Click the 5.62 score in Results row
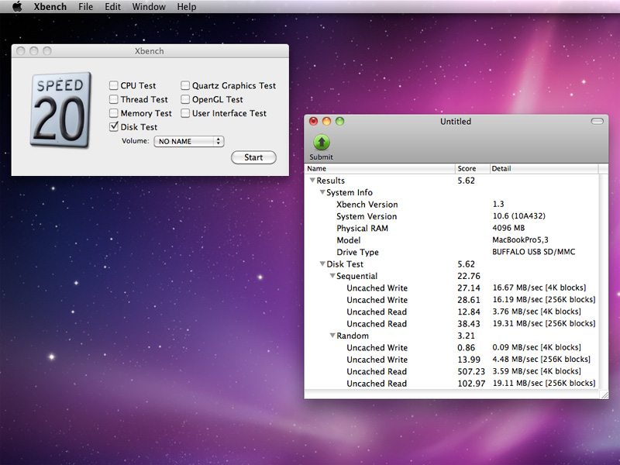The height and width of the screenshot is (465, 620). tap(467, 181)
